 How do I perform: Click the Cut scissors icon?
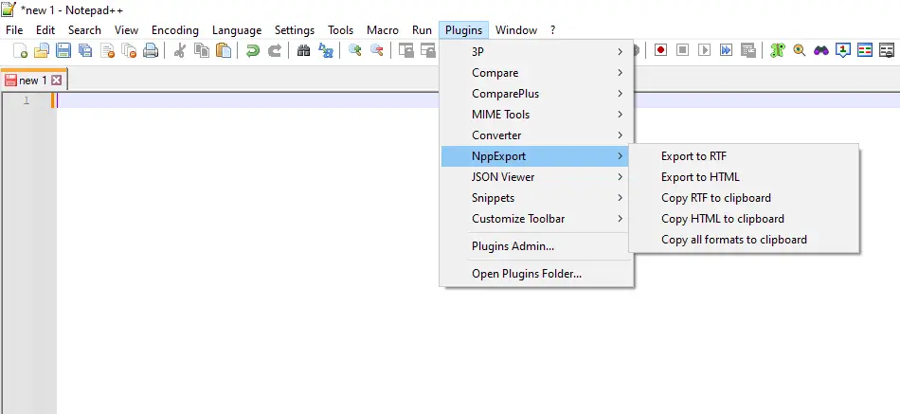180,50
